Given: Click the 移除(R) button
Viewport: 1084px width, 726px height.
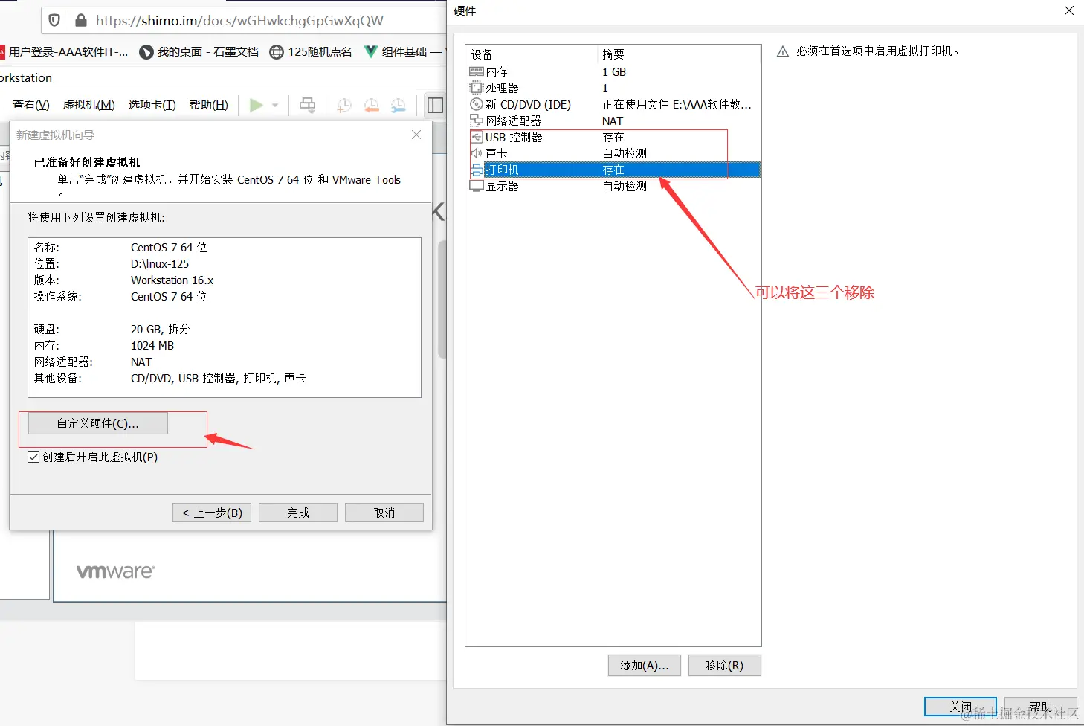Looking at the screenshot, I should point(724,665).
